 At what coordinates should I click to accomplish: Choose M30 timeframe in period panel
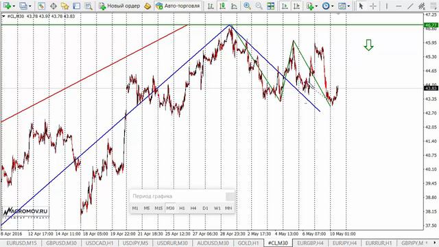point(170,208)
